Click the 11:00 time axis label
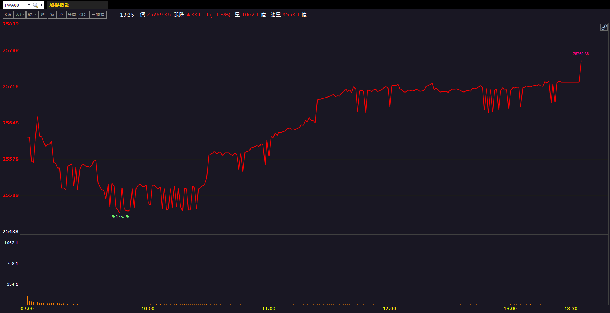The height and width of the screenshot is (313, 610). pyautogui.click(x=269, y=309)
